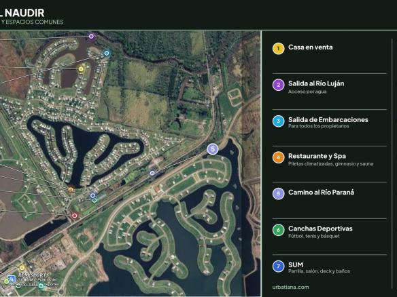Screen dimensions: 397x297
Task: Click the 'Parrilla, salón, deck y baños' subtitle
Action: pyautogui.click(x=319, y=271)
